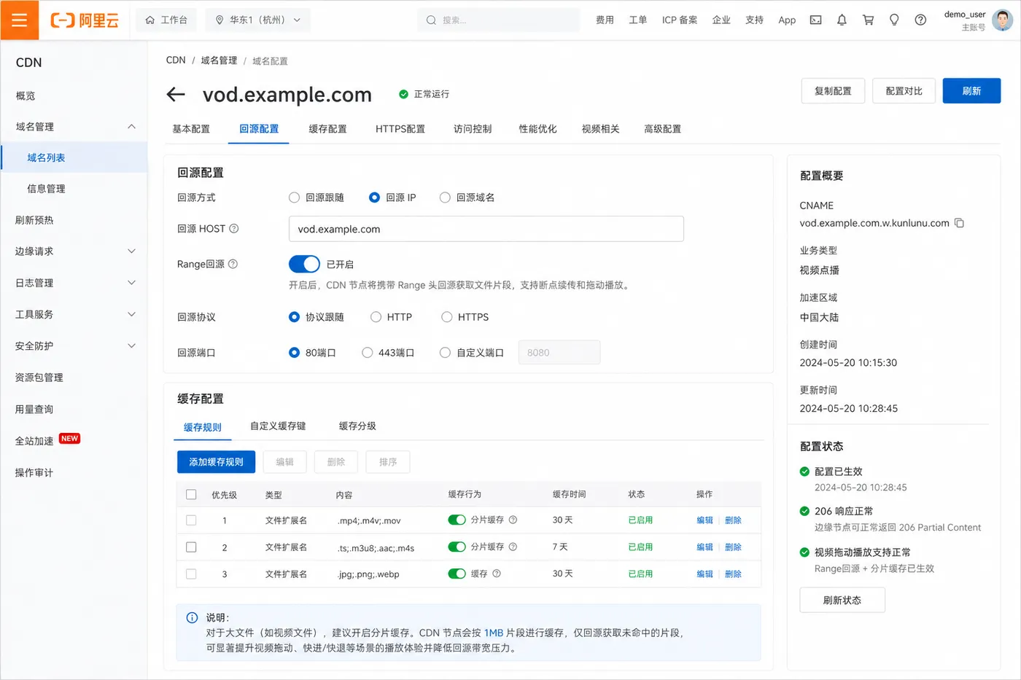This screenshot has width=1021, height=680.
Task: Open the 自定义缓存键 sub-tab
Action: [x=278, y=426]
